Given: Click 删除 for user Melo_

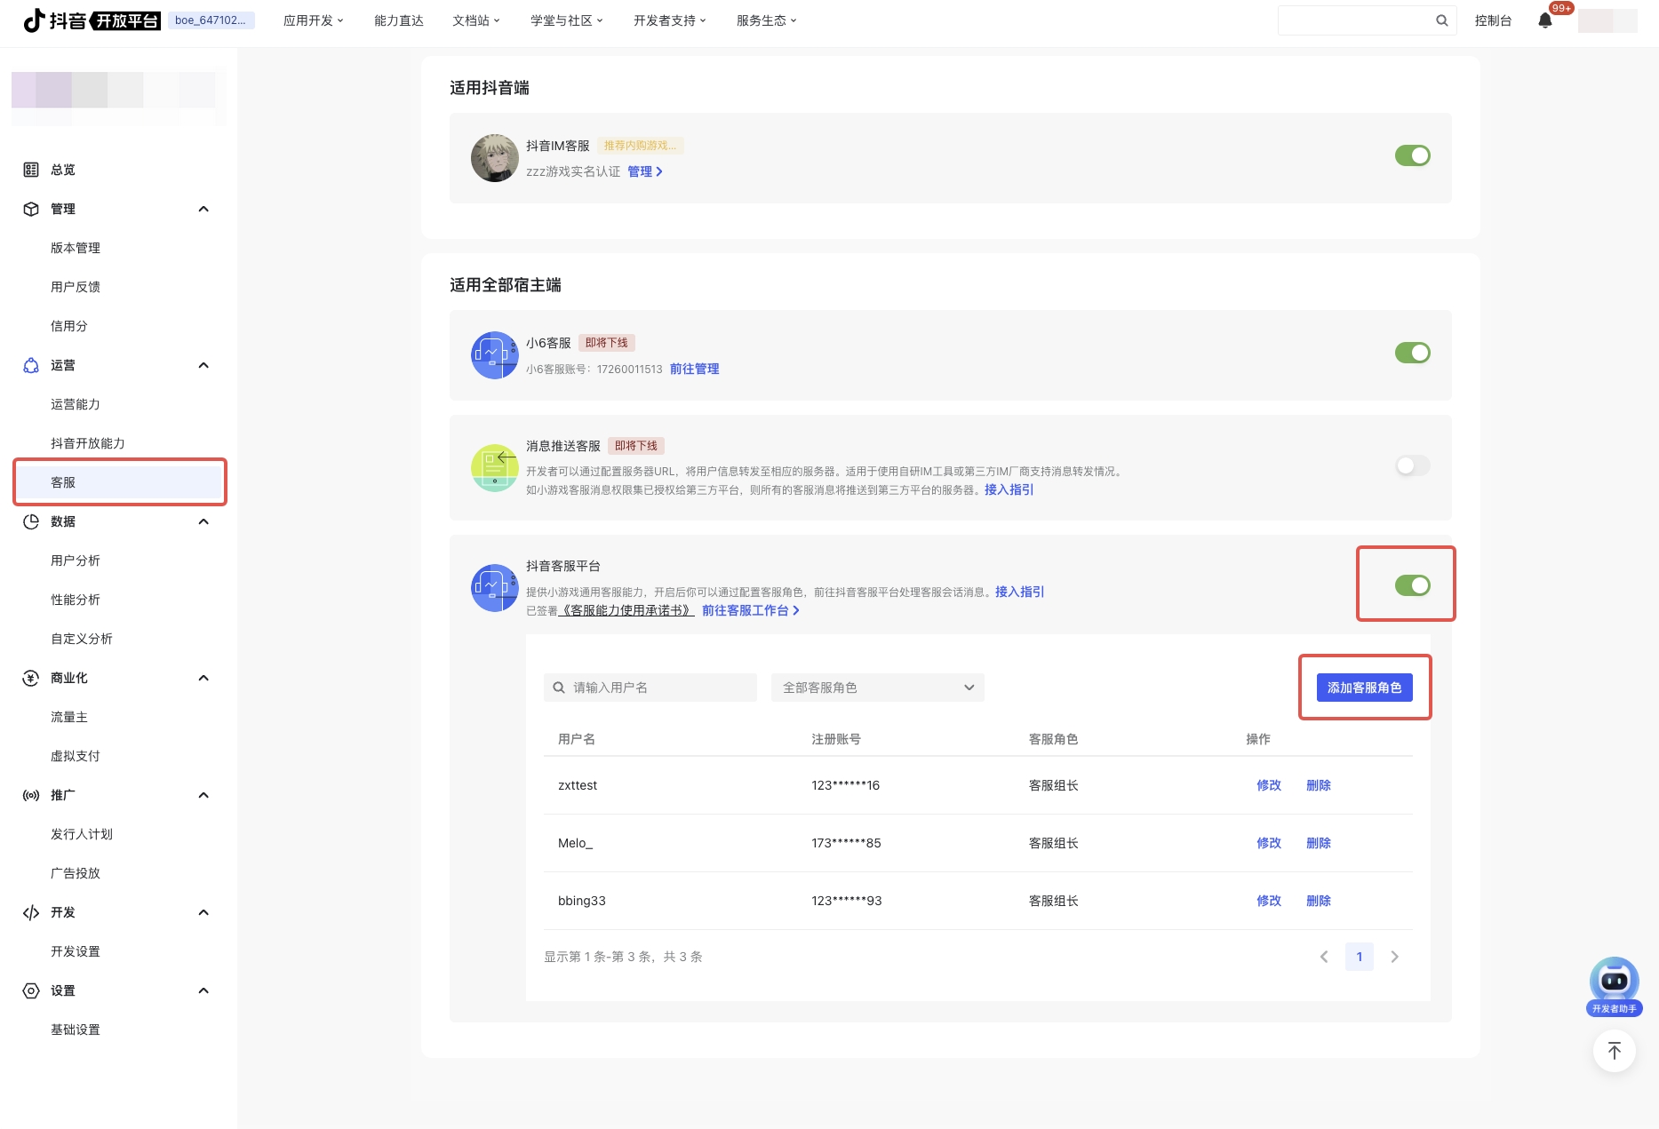Looking at the screenshot, I should pos(1319,843).
